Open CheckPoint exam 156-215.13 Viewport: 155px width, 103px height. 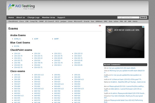click(x=78, y=54)
